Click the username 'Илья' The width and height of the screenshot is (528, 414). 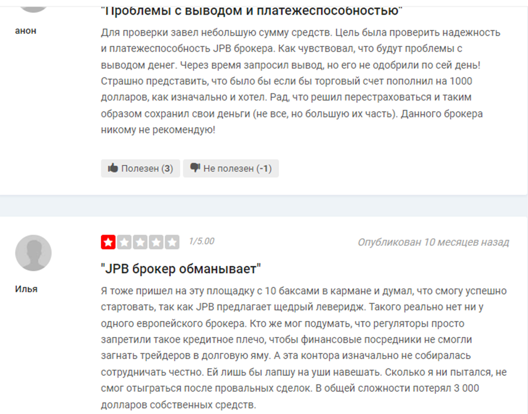[26, 289]
